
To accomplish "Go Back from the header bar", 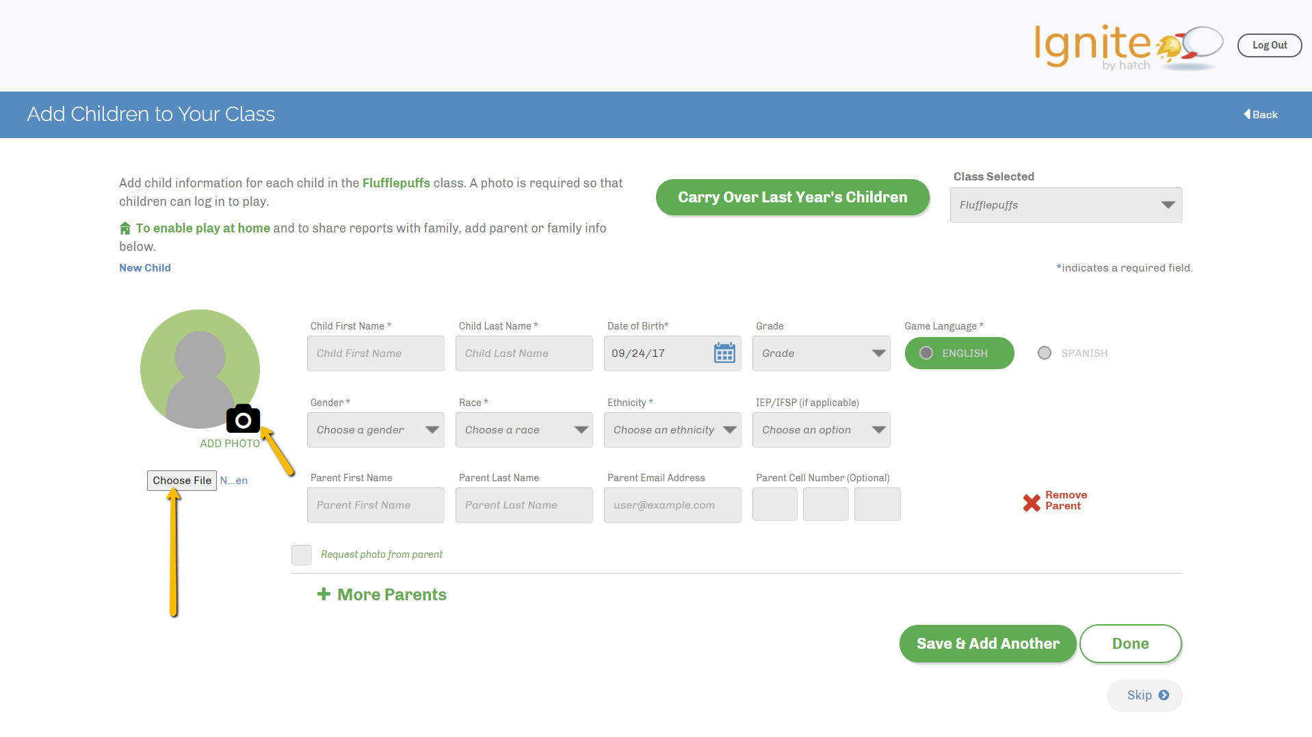I will click(1261, 115).
